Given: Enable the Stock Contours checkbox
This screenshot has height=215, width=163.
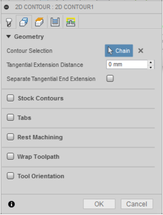Looking at the screenshot, I should coord(10,98).
